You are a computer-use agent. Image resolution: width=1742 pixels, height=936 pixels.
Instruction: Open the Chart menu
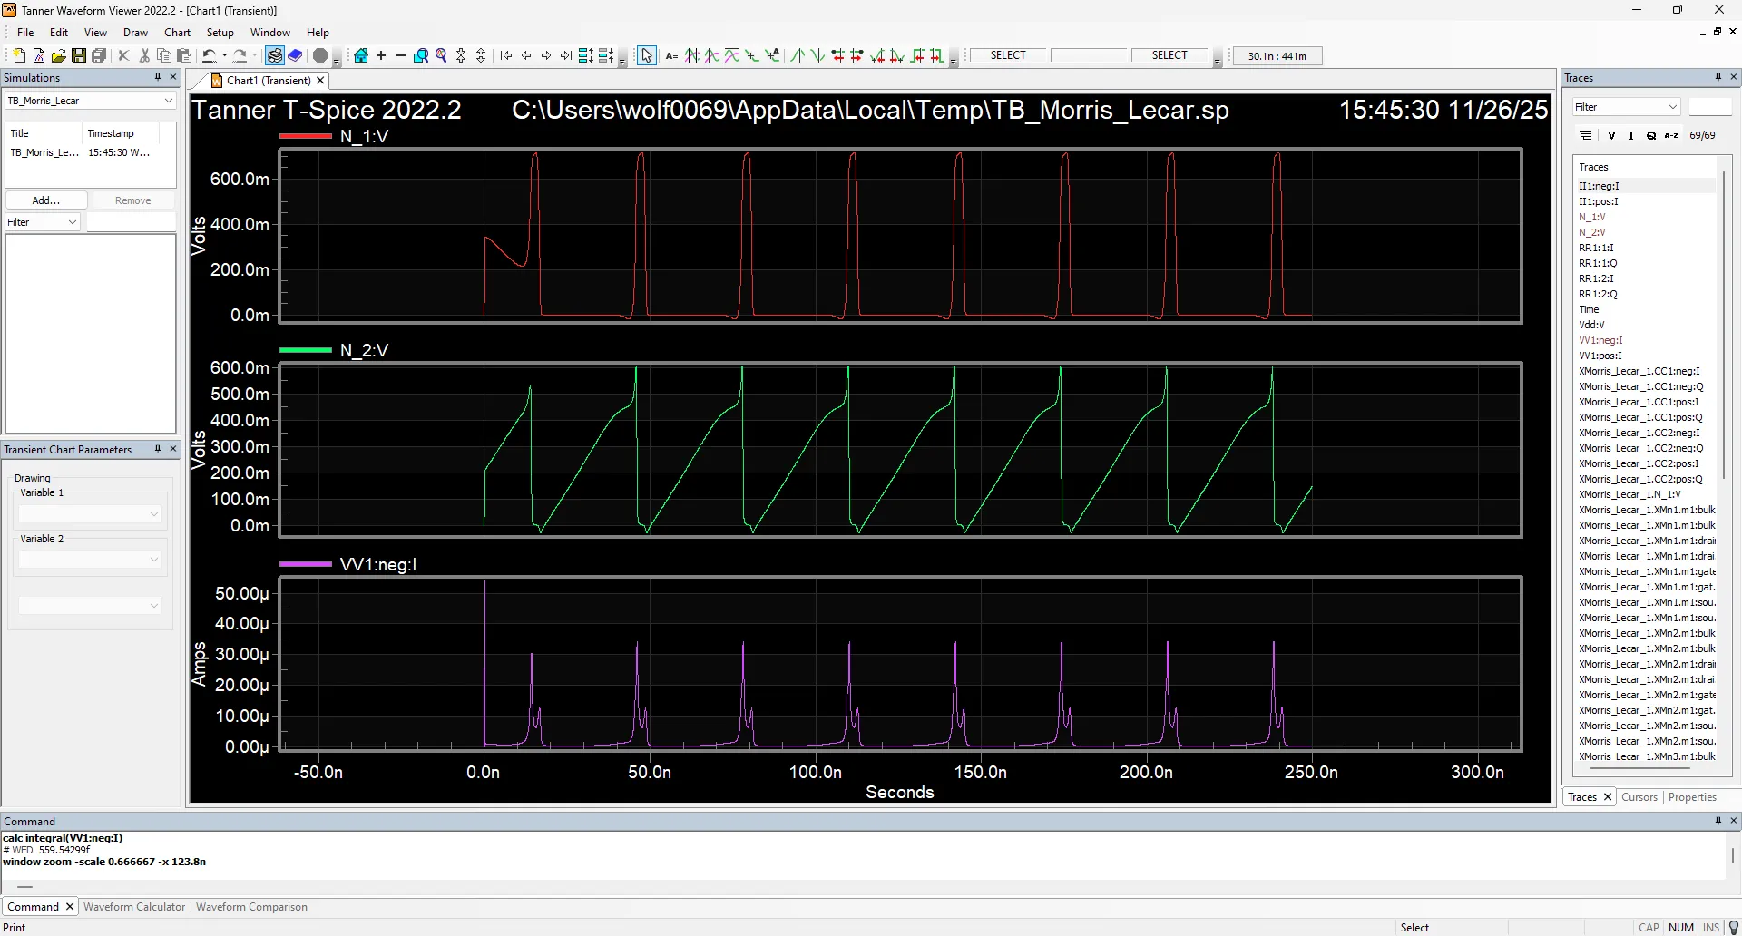coord(177,32)
